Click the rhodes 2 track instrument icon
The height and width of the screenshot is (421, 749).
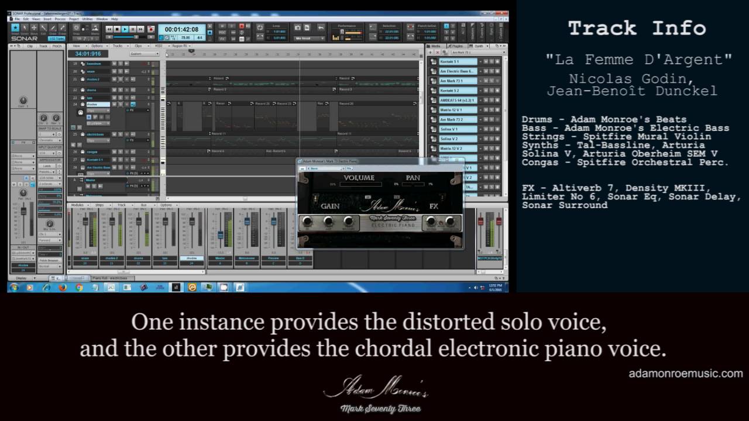point(83,80)
